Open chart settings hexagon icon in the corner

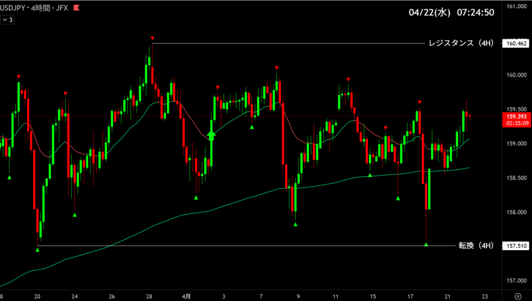517,296
